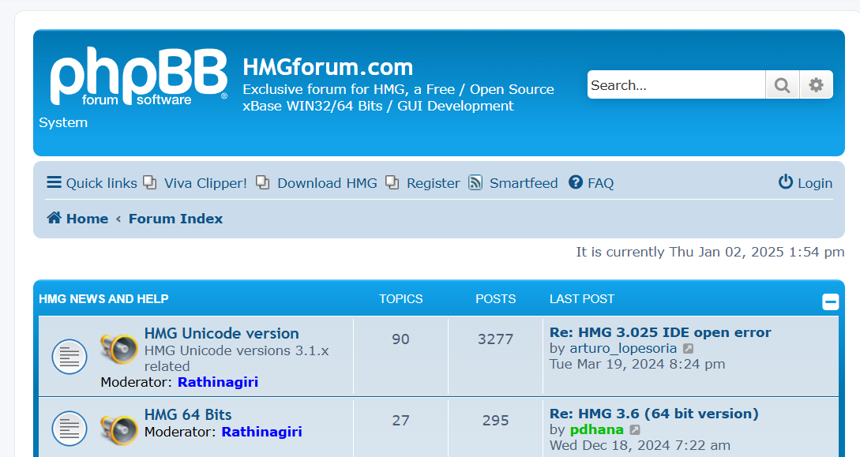Open the Viva Clipper! link
This screenshot has height=457, width=860.
pos(205,183)
